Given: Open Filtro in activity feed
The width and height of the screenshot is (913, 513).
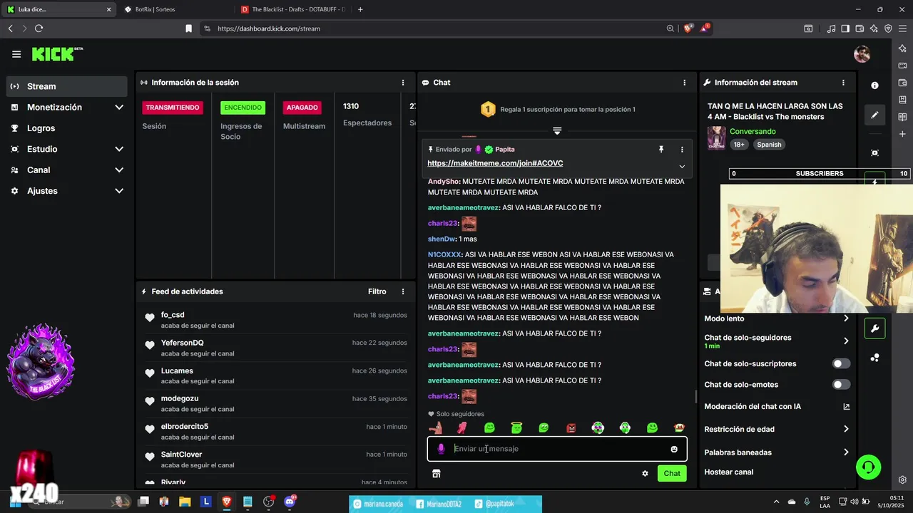Looking at the screenshot, I should [x=377, y=291].
